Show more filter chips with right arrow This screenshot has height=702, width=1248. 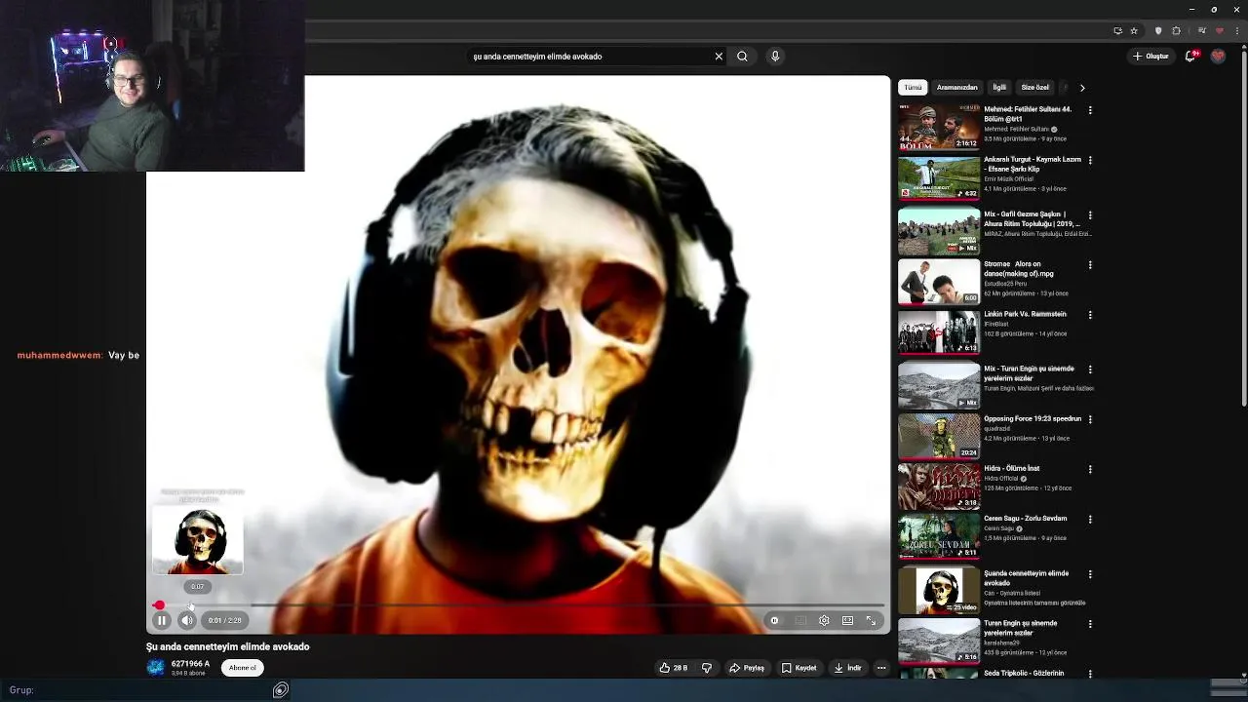(1082, 88)
